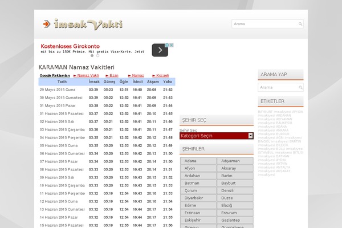
Task: Open the Ezan ad link
Action: pyautogui.click(x=112, y=75)
